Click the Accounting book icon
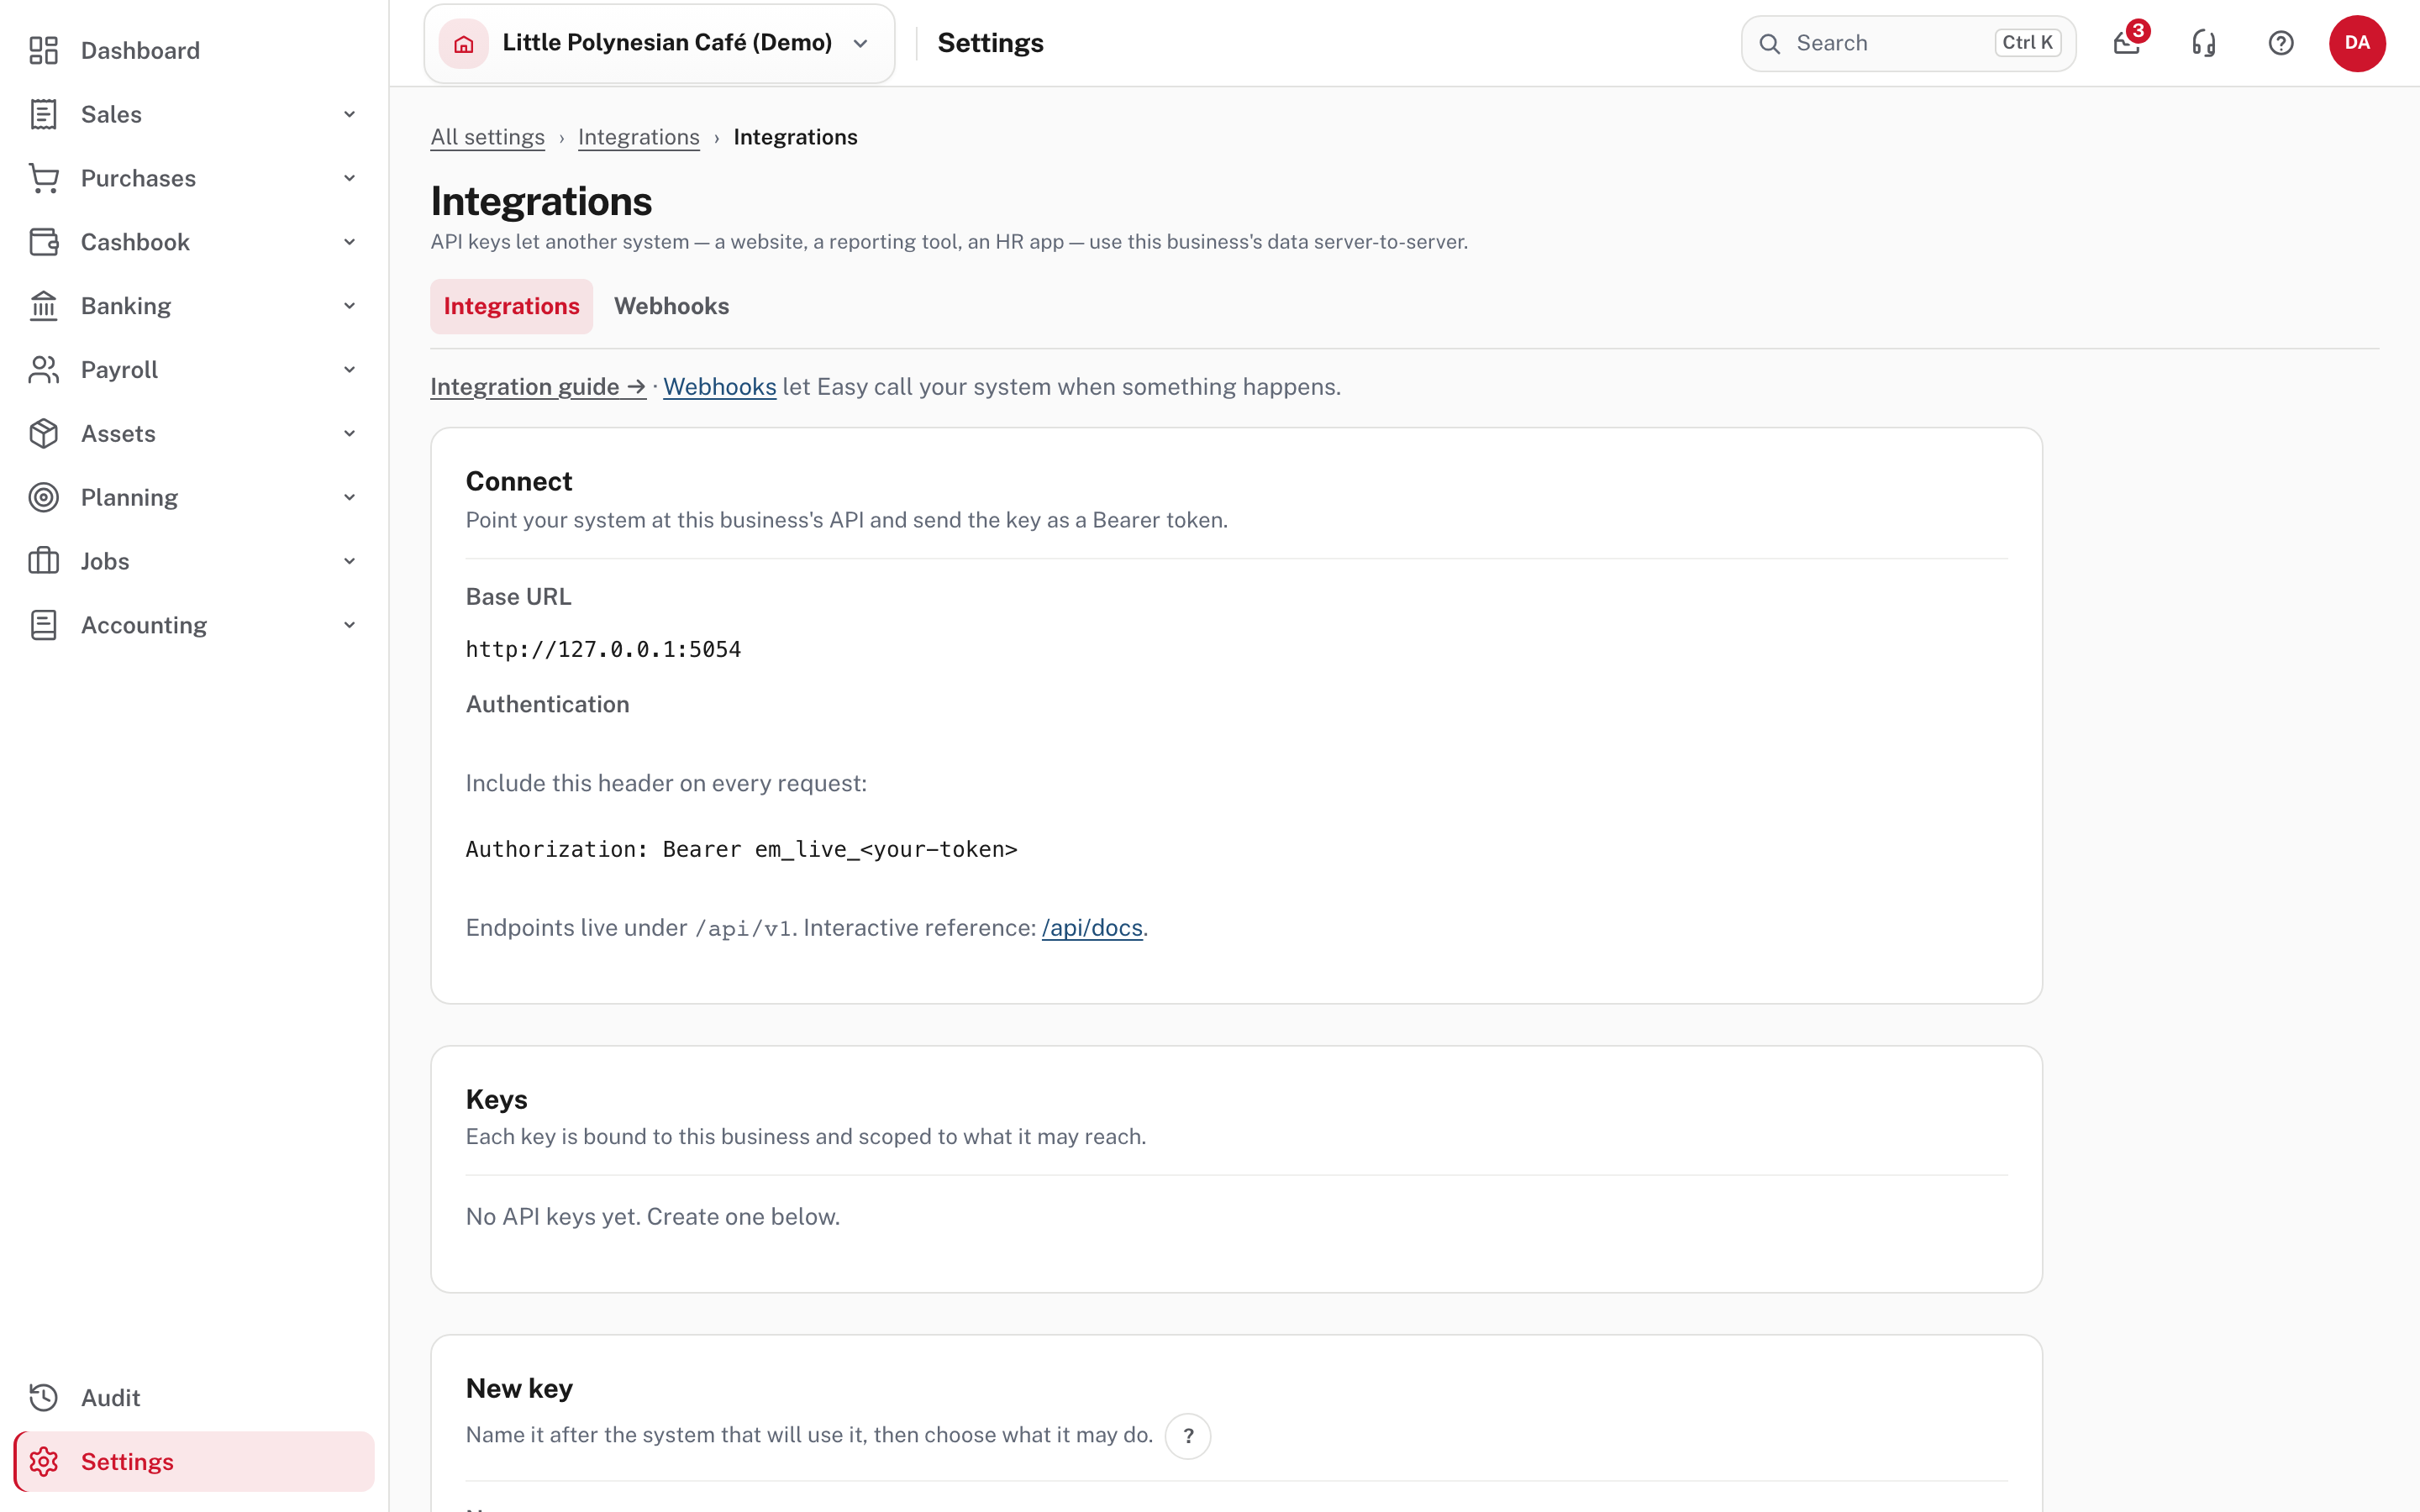The width and height of the screenshot is (2420, 1512). click(43, 625)
